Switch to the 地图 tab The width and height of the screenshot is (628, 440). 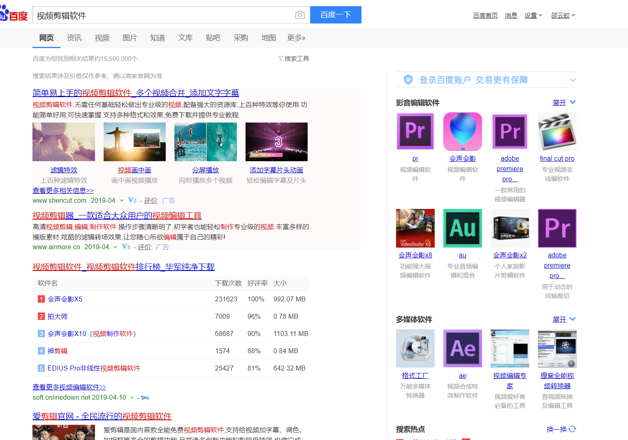269,38
